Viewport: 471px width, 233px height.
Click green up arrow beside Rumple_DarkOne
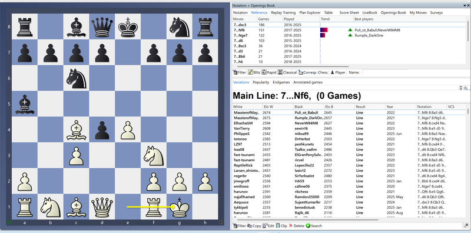[350, 35]
